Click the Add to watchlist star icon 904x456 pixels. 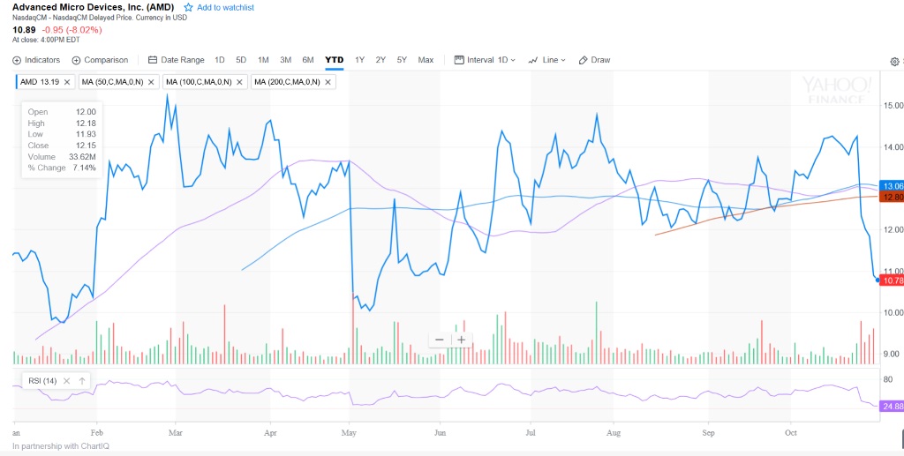[x=188, y=7]
